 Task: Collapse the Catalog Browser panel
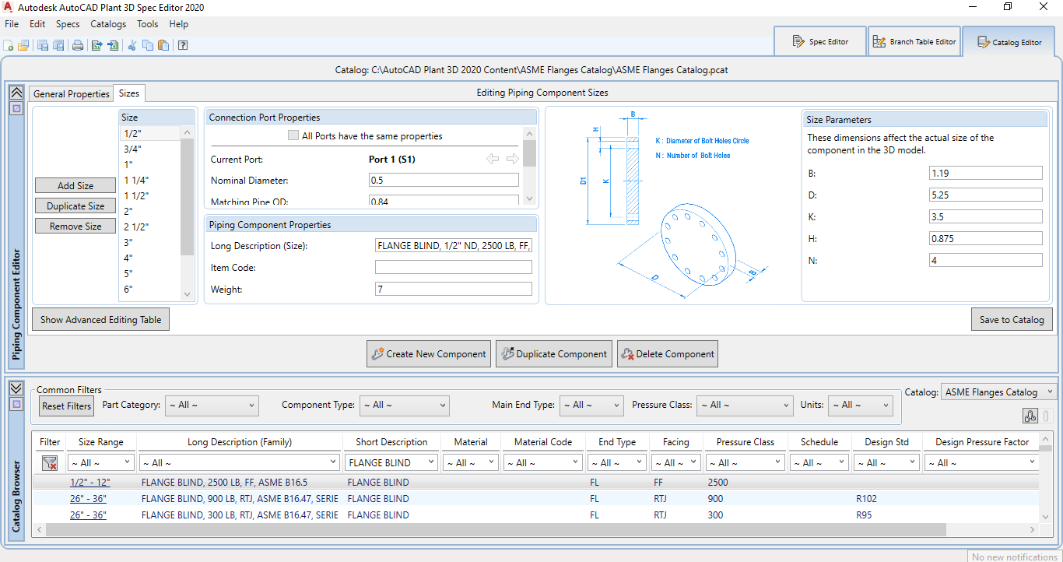click(x=16, y=388)
